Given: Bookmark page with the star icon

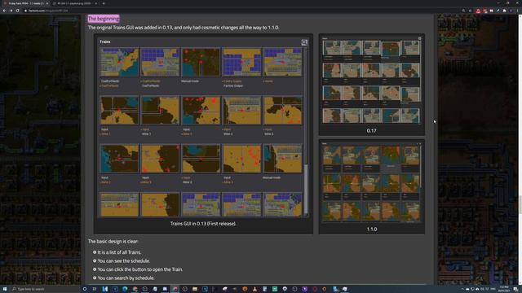Looking at the screenshot, I should pyautogui.click(x=470, y=11).
